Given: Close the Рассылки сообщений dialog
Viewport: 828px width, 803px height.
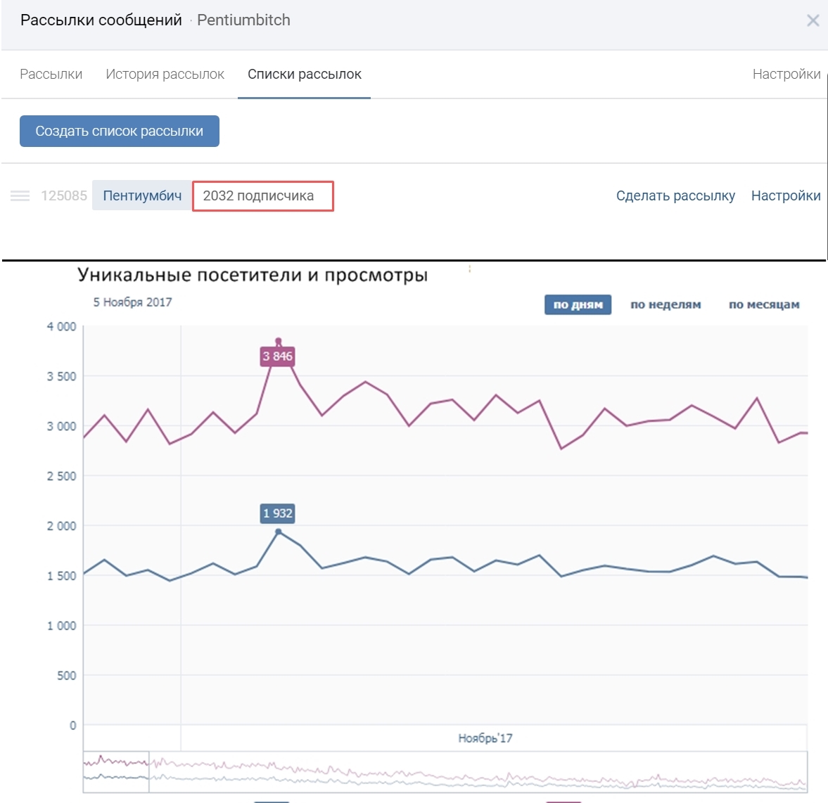Looking at the screenshot, I should point(813,20).
